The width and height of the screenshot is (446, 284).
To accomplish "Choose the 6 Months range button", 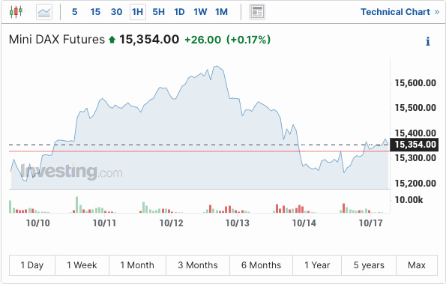I will 261,265.
